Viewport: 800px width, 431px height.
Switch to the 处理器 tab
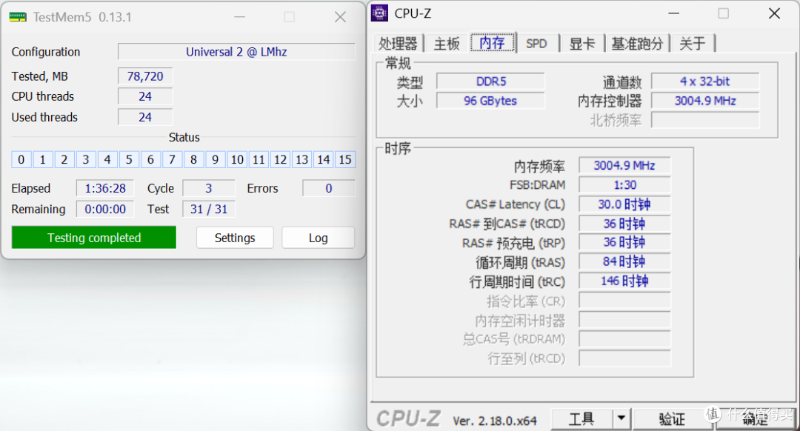(x=398, y=44)
